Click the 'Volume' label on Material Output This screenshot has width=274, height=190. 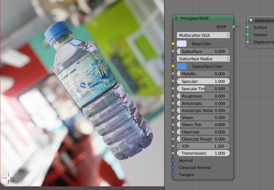point(260,35)
